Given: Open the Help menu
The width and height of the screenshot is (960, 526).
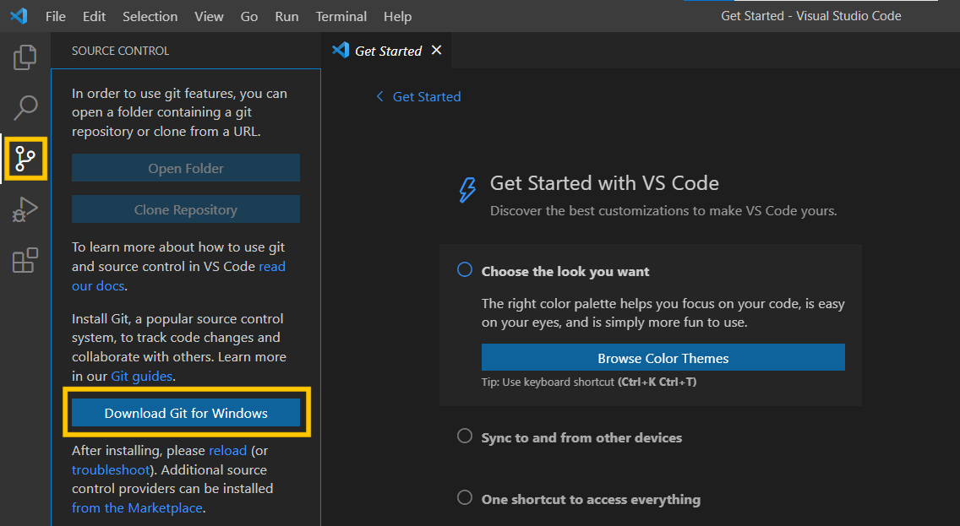Looking at the screenshot, I should point(397,17).
